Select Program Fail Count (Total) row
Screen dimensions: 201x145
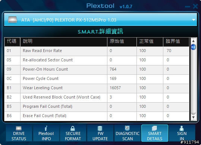point(97,107)
